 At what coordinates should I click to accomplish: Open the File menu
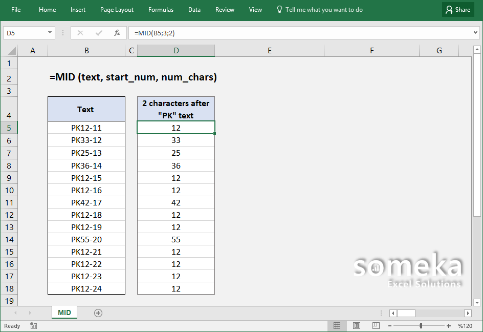point(16,9)
